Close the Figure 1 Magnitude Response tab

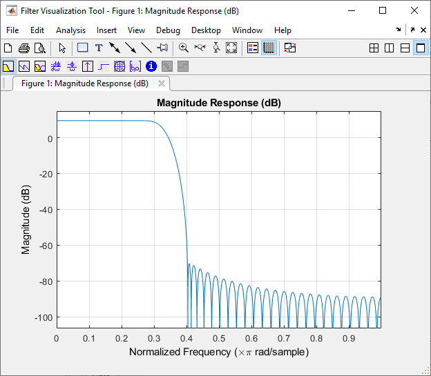162,83
